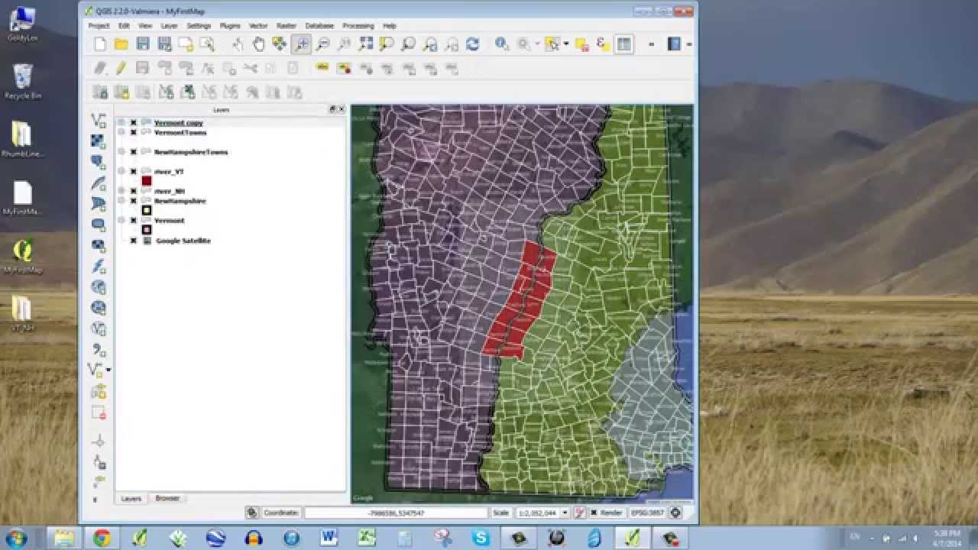This screenshot has height=550, width=978.
Task: Open Google Chrome from the taskbar
Action: pos(102,538)
